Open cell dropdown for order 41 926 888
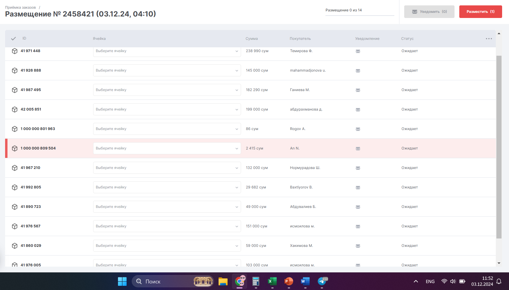The height and width of the screenshot is (290, 509). coord(167,70)
